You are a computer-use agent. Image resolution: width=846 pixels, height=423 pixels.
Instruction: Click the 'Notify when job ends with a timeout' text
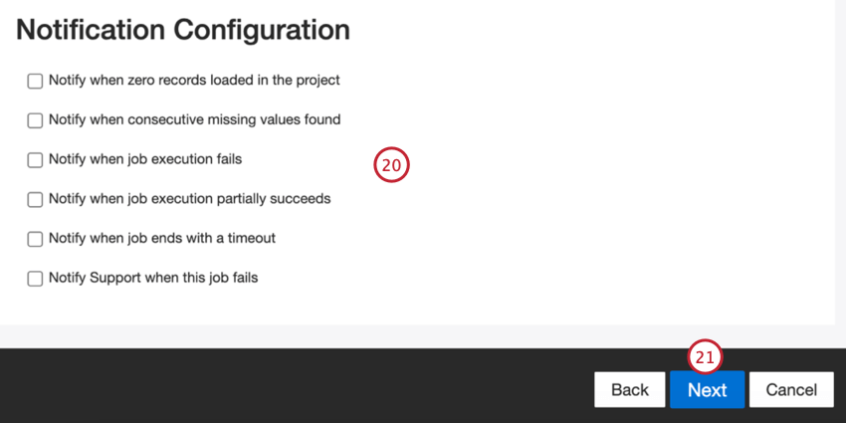162,238
